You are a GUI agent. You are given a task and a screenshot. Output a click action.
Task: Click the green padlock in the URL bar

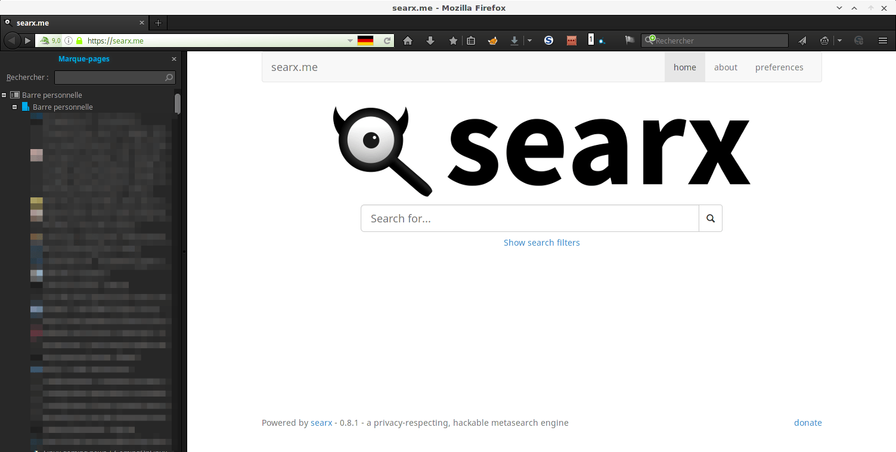click(x=79, y=41)
